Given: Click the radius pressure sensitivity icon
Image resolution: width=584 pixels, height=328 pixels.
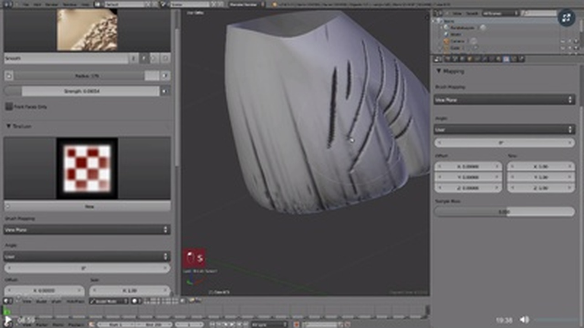Looking at the screenshot, I should 165,76.
